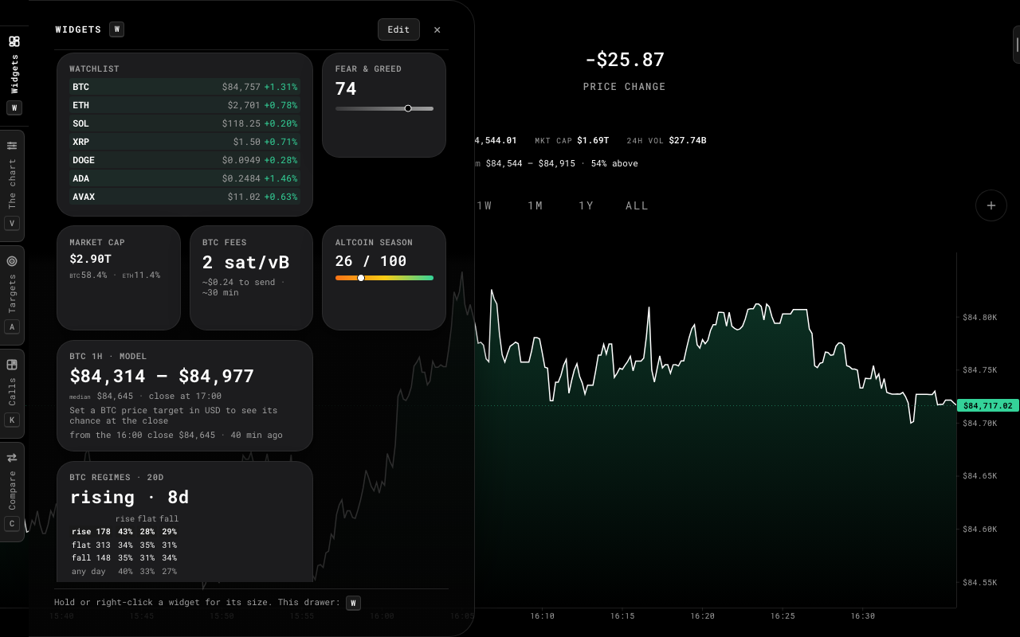Click the V shortcut badge under The chart
This screenshot has width=1020, height=637.
(x=12, y=223)
